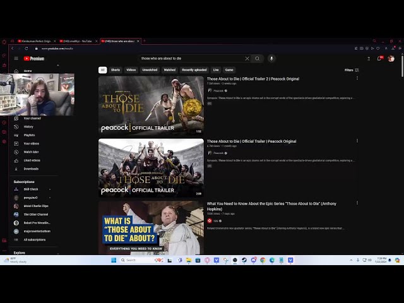Open title 'Those About to Die | Official Trailer | Peacock Original'
Viewport: 404px width, 303px height.
pos(251,141)
